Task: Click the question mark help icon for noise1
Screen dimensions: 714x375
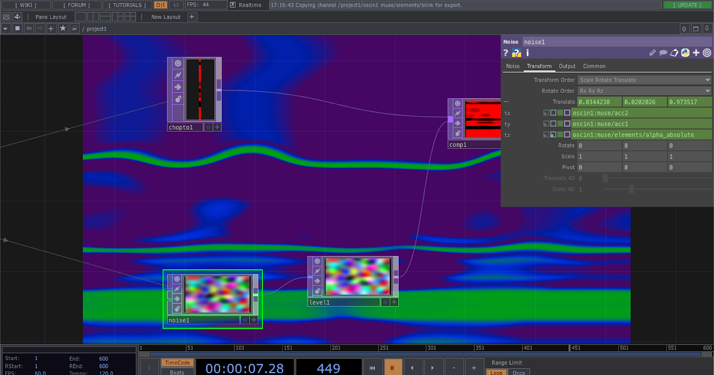Action: [505, 53]
